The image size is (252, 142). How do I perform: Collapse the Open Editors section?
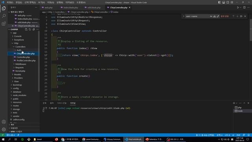[9, 12]
